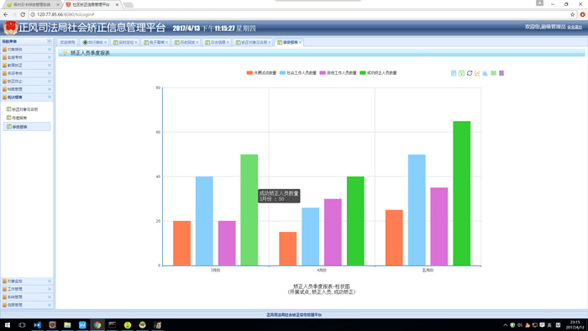Image resolution: width=588 pixels, height=331 pixels.
Task: Click the 监督考核 folder icon in sidebar
Action: (4, 57)
